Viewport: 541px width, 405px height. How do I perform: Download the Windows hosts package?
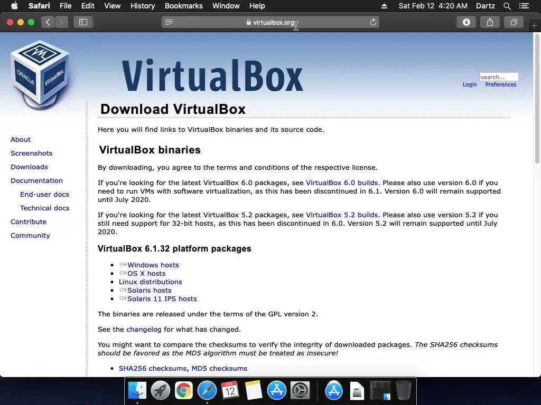(x=153, y=265)
